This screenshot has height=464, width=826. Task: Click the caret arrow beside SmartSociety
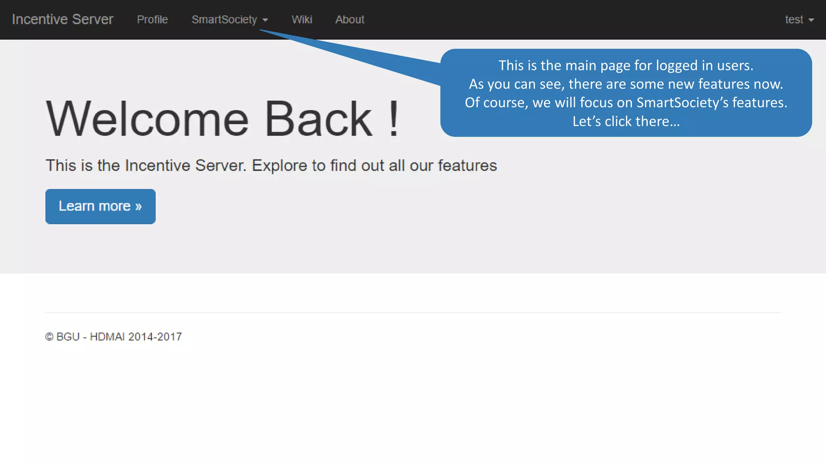pos(265,20)
